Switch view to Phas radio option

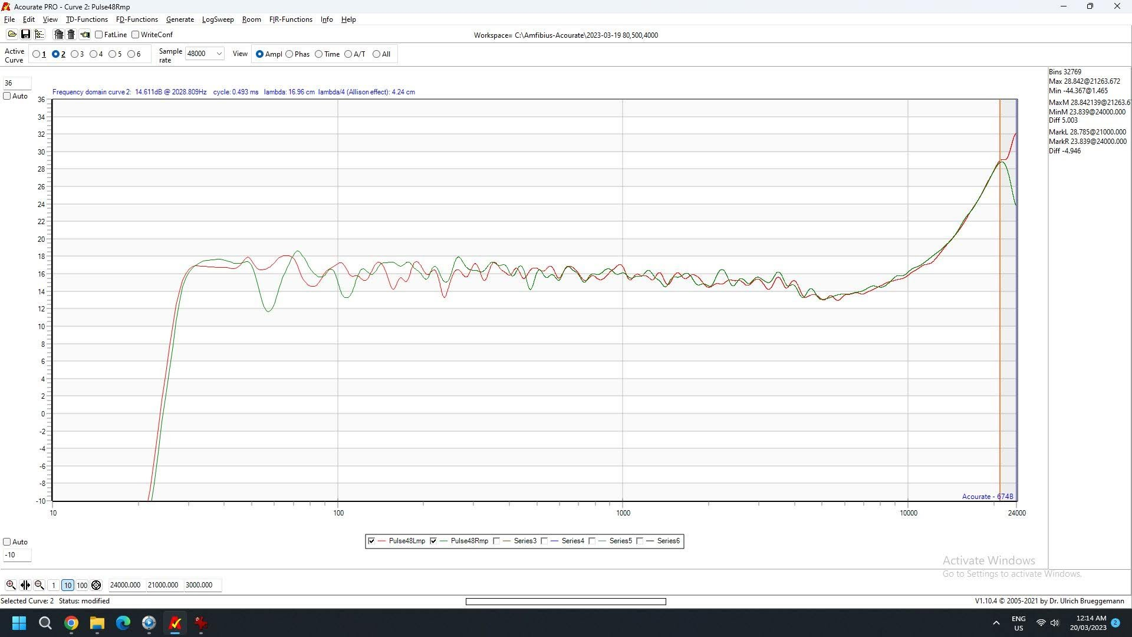[x=289, y=54]
